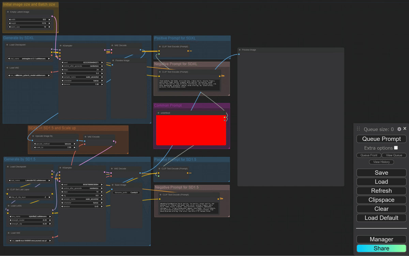Image resolution: width=409 pixels, height=256 pixels.
Task: Collapse the undefined node in Common Prompt
Action: (x=158, y=113)
